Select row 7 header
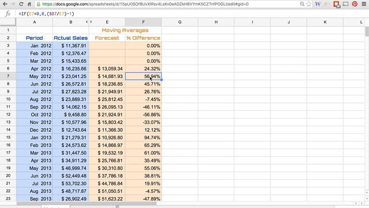Image resolution: width=369 pixels, height=208 pixels. [x=8, y=76]
